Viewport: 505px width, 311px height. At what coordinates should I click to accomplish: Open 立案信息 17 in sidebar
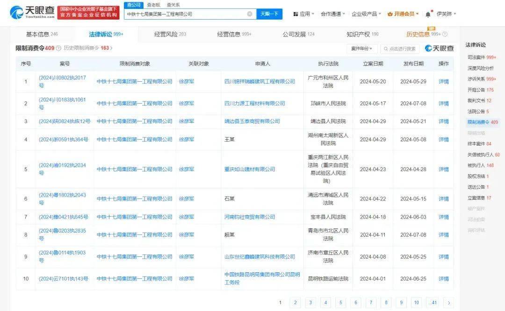click(479, 198)
